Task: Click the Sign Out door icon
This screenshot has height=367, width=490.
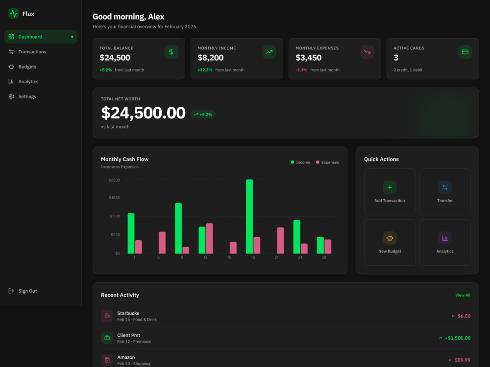Action: click(x=11, y=291)
